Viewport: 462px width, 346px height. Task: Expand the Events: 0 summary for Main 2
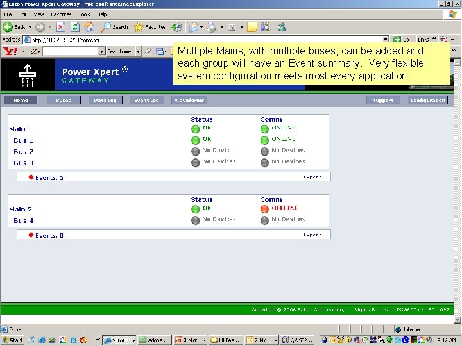(312, 235)
